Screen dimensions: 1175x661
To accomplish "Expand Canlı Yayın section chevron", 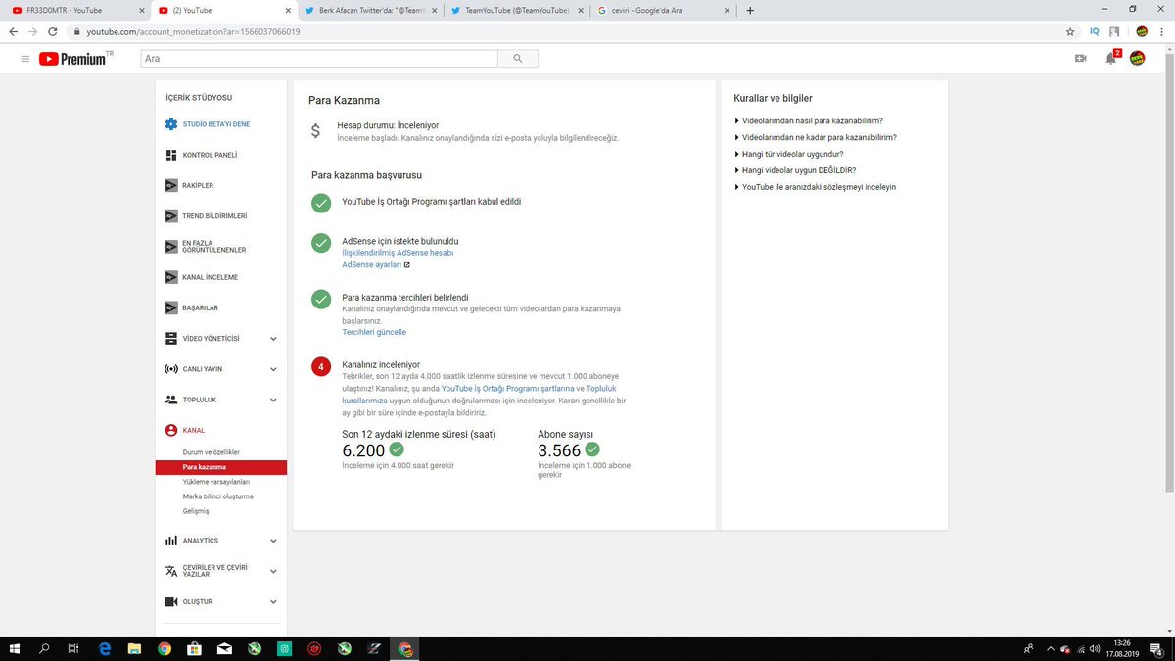I will coord(273,369).
